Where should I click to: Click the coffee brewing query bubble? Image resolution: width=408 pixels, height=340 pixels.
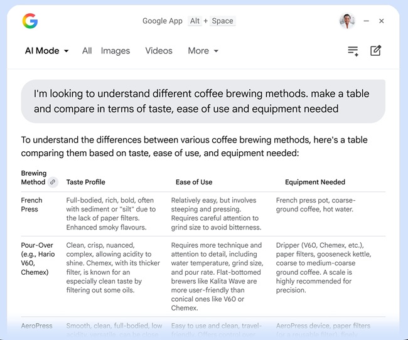point(203,101)
